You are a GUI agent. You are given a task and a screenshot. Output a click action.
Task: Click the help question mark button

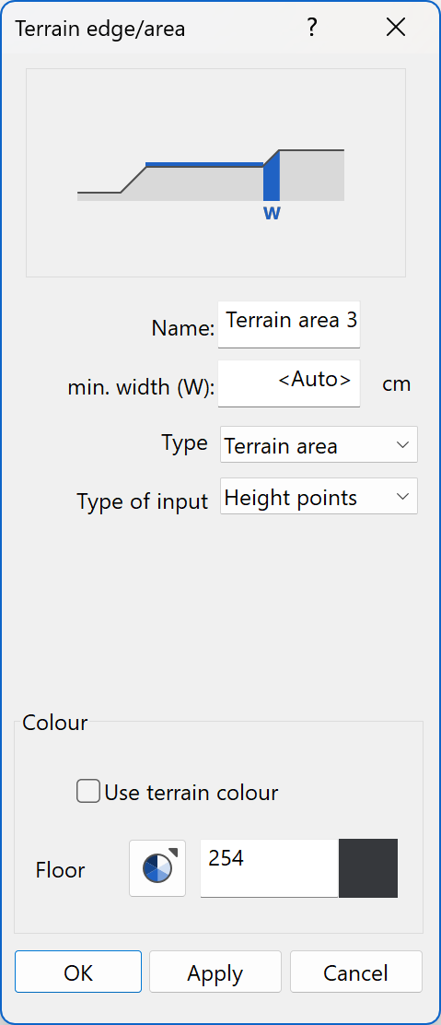pos(311,28)
